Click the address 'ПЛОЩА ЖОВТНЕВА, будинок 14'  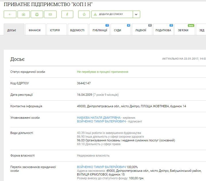click(x=163, y=106)
